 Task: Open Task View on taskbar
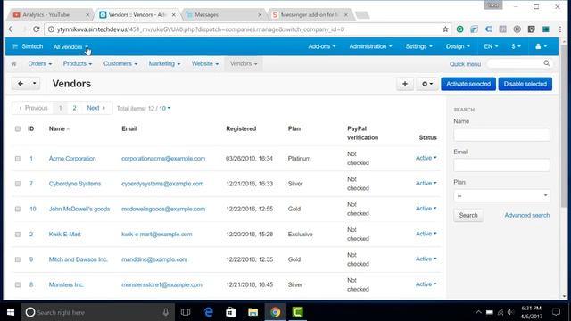186,312
